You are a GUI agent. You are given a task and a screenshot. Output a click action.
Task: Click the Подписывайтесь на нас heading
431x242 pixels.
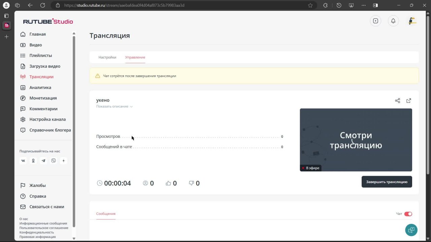pyautogui.click(x=40, y=151)
